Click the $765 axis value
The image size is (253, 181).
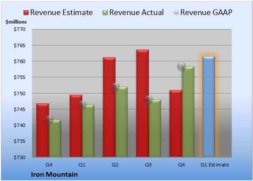pos(19,45)
